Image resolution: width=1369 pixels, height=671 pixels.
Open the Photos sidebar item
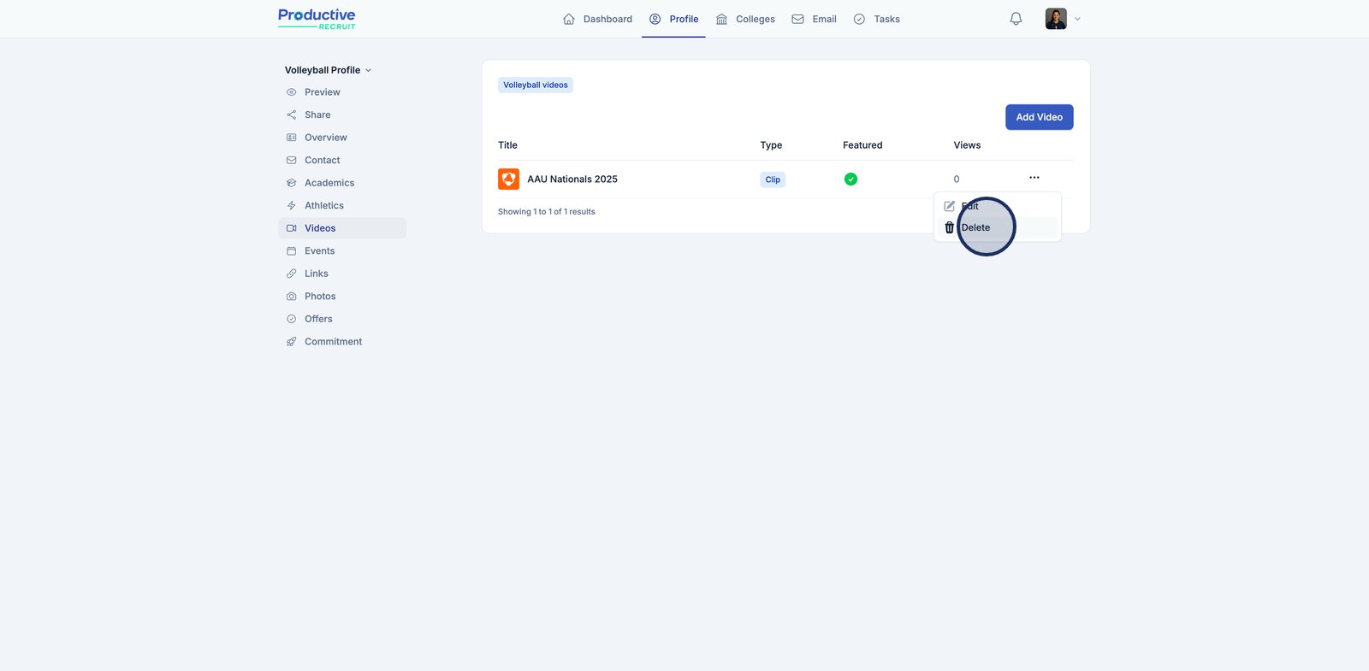pos(320,297)
